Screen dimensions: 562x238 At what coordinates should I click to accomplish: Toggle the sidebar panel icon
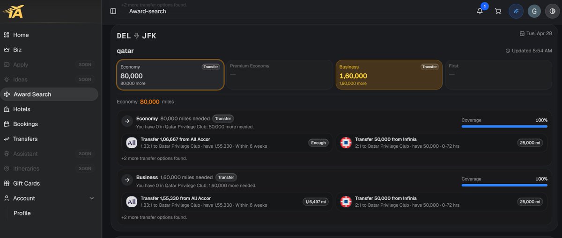(x=113, y=11)
